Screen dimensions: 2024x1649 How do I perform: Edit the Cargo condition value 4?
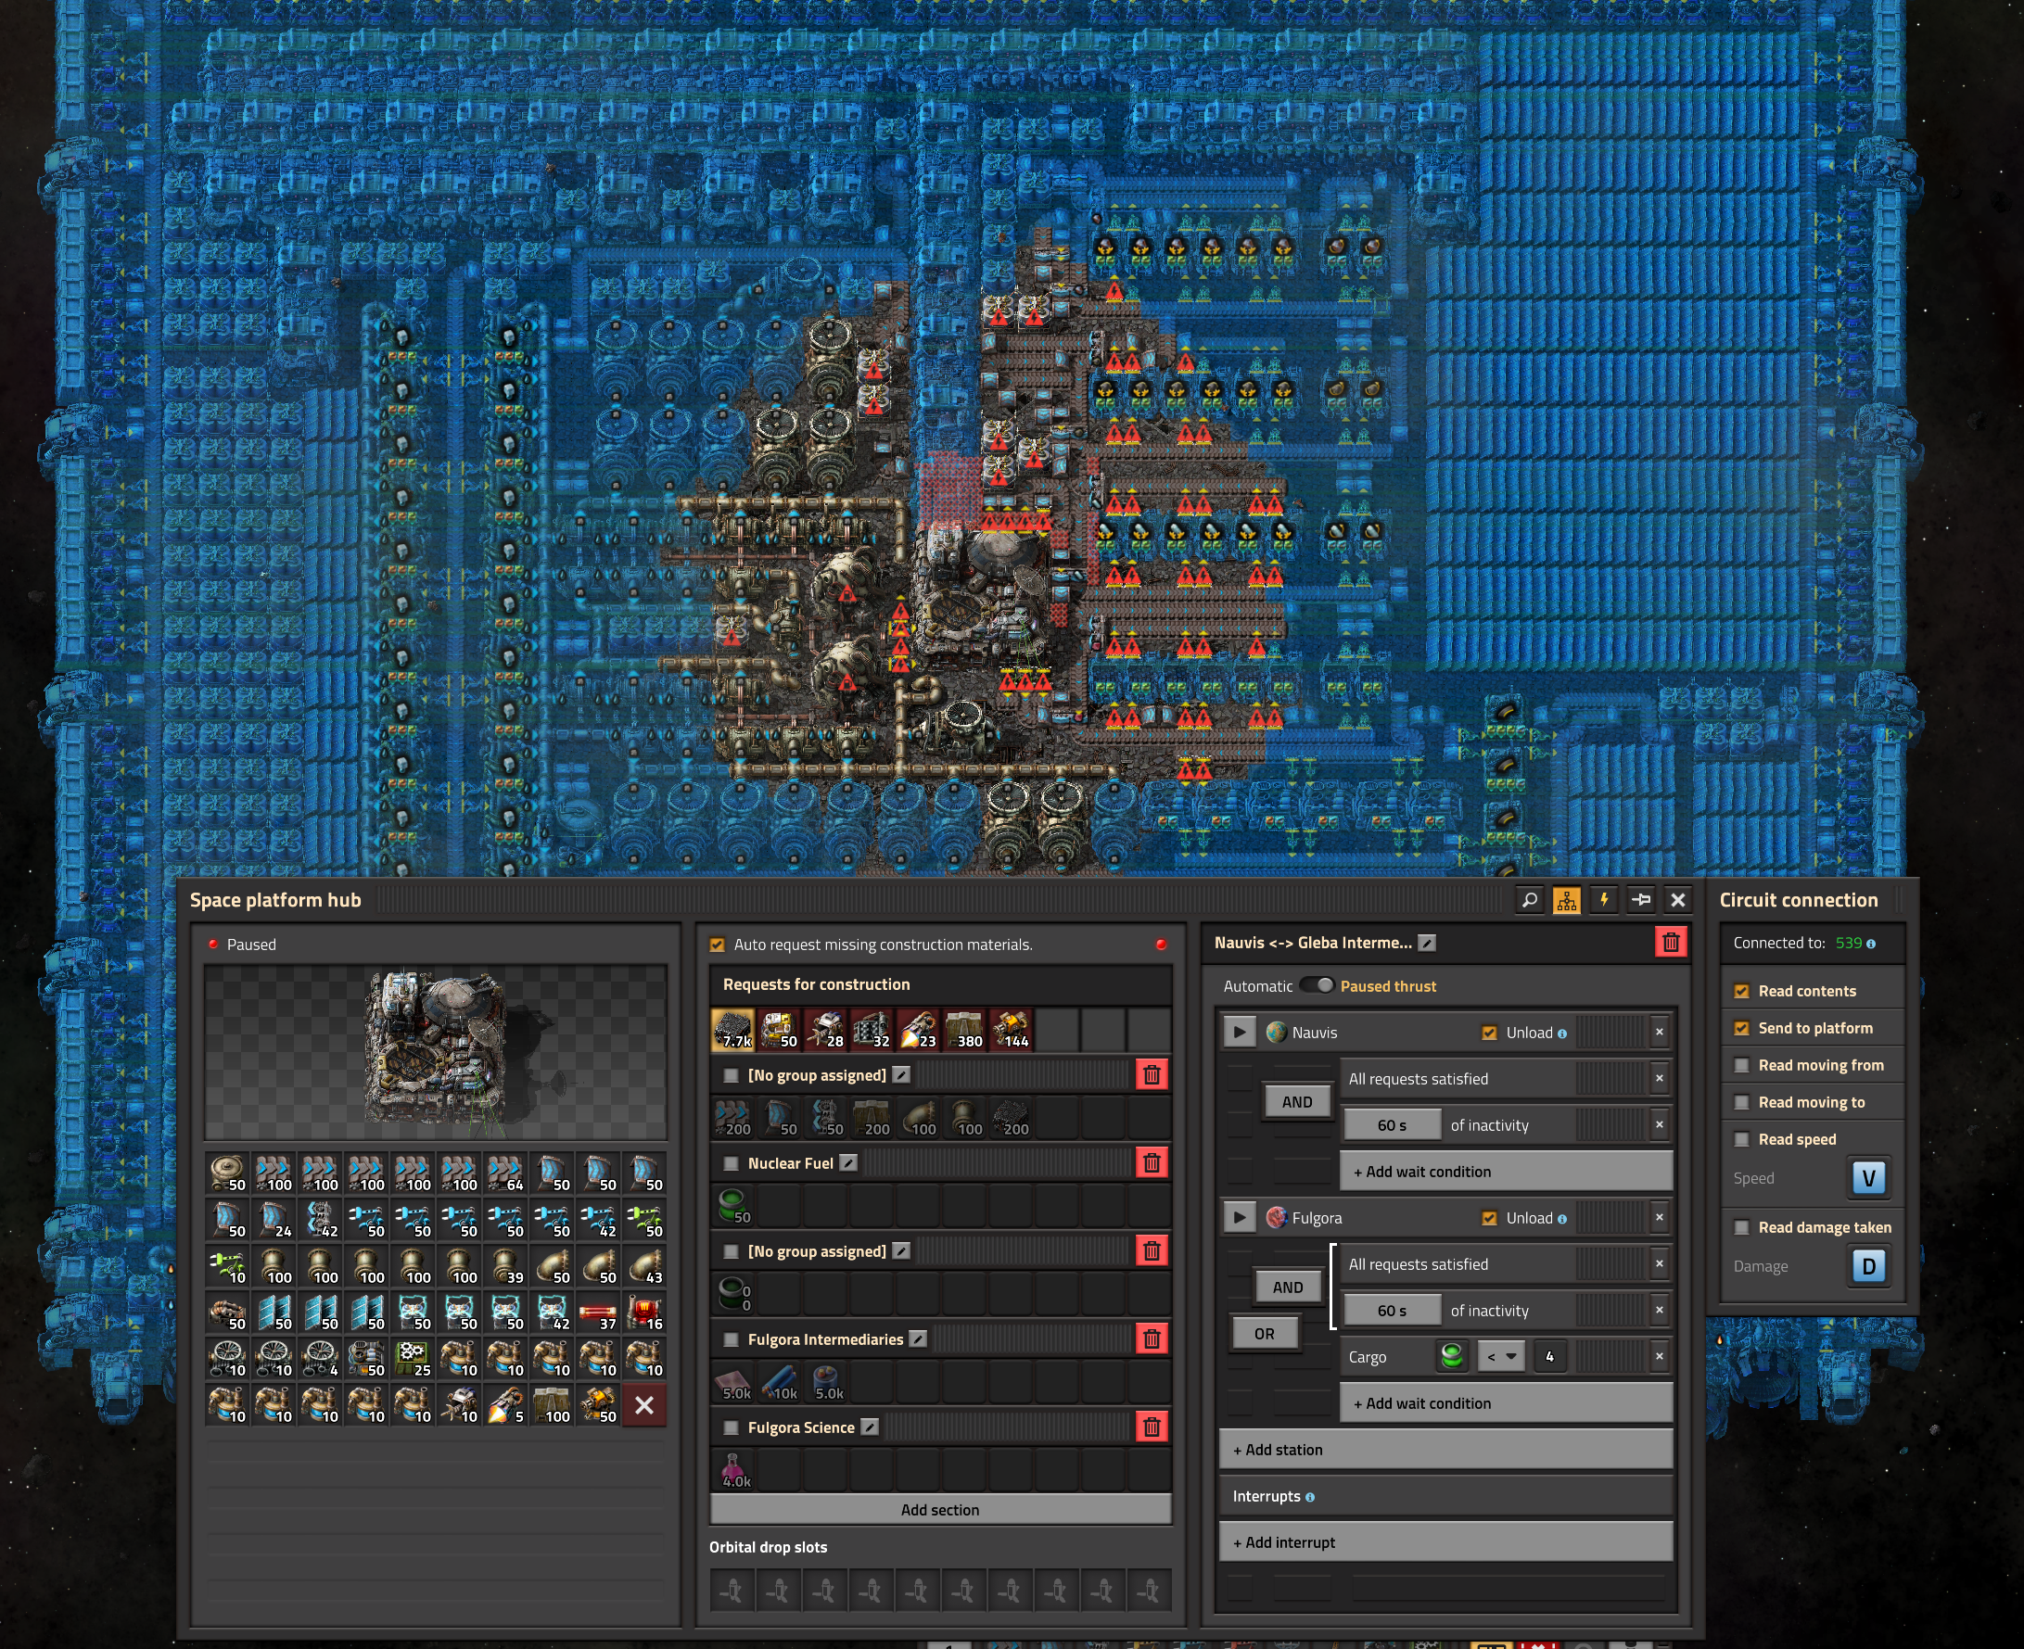pyautogui.click(x=1550, y=1356)
